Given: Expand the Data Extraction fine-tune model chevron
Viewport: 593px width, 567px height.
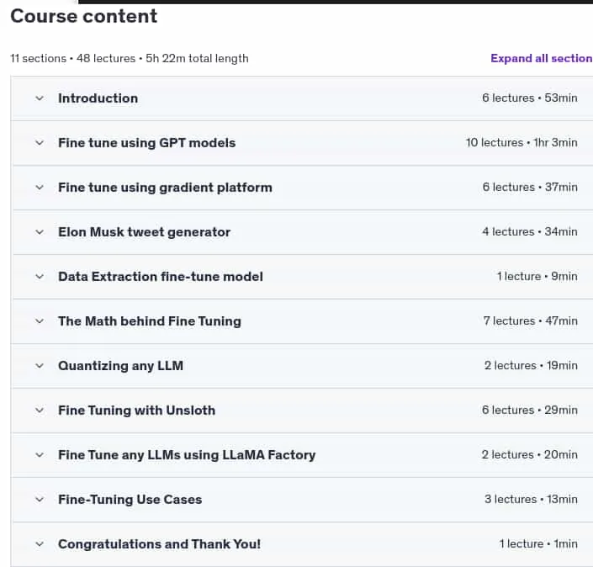Looking at the screenshot, I should coord(40,277).
